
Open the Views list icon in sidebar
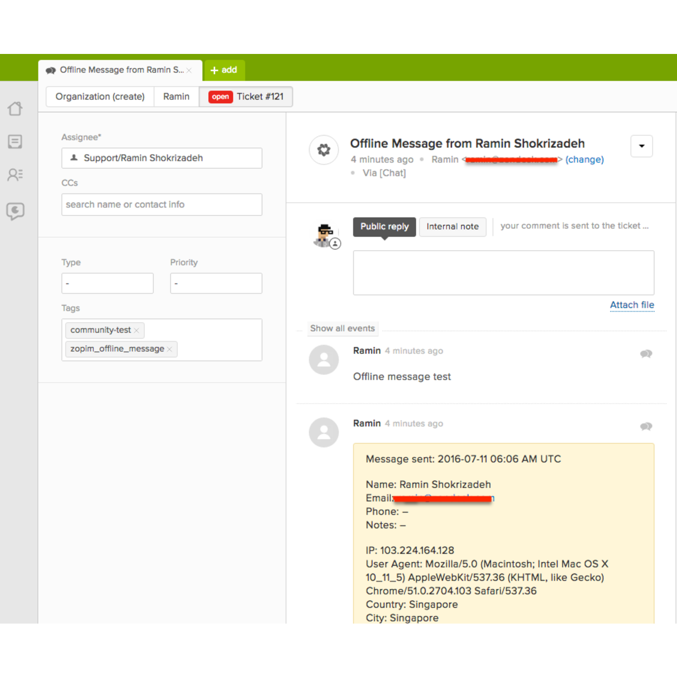[15, 142]
